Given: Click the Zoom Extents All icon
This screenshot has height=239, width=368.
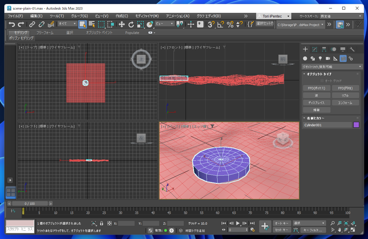Looking at the screenshot, I should pos(353,223).
